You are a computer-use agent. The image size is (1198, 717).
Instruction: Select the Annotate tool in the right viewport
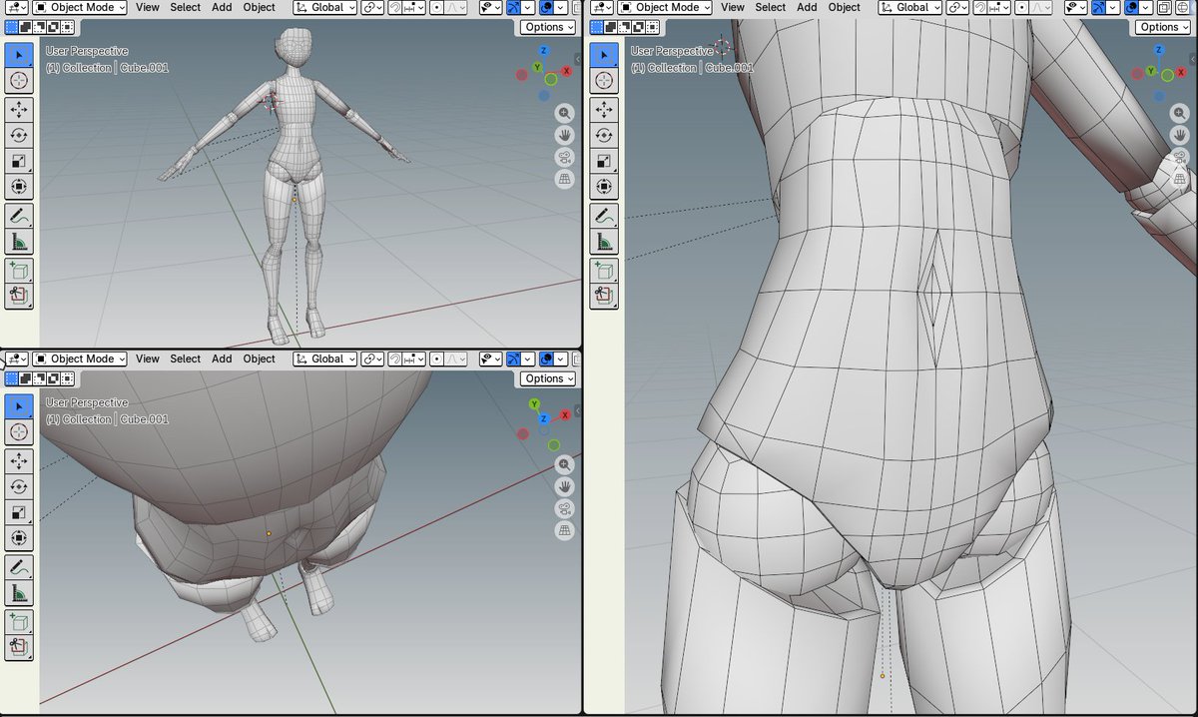[x=604, y=216]
